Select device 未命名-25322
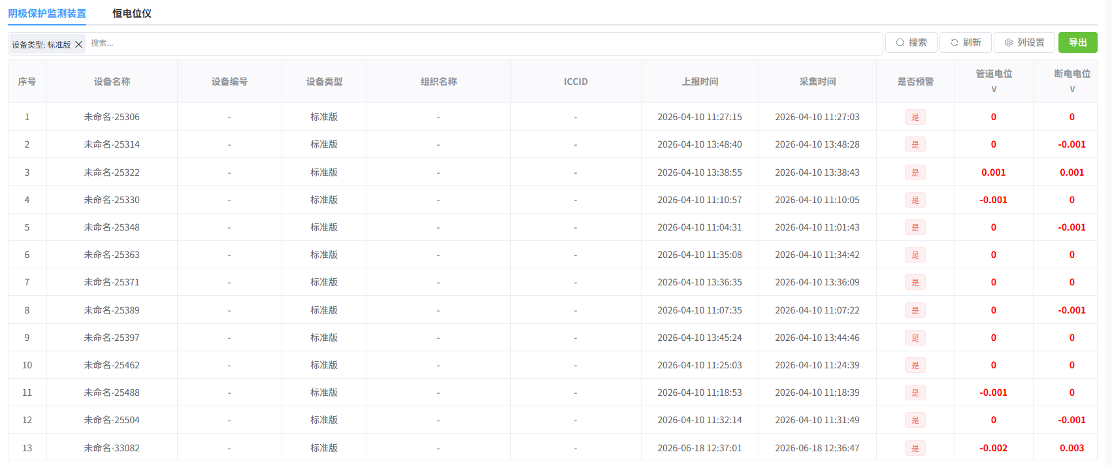Image resolution: width=1112 pixels, height=465 pixels. pos(112,172)
